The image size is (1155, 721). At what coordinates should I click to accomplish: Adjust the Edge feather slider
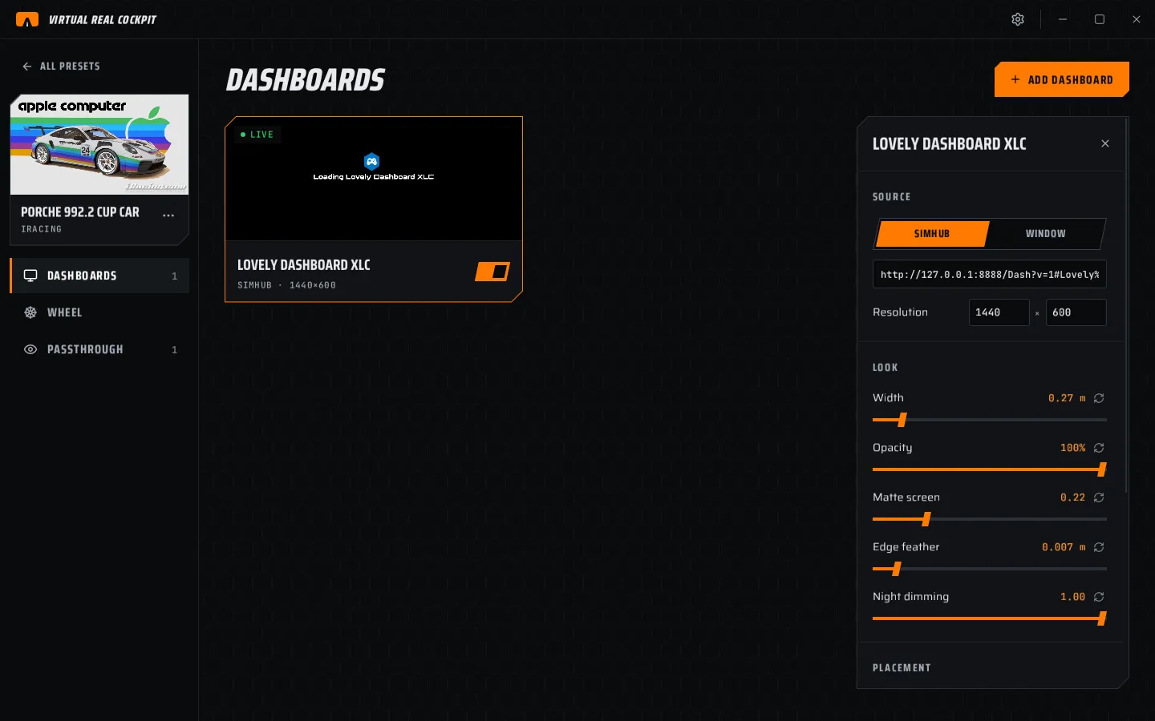click(990, 569)
